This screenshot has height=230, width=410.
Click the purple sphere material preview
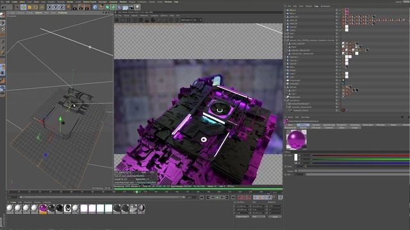(x=296, y=139)
